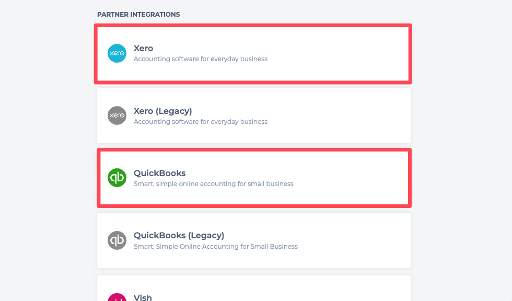Click the QuickBooks (Legacy) description text
Viewport: 512px width, 301px height.
[x=215, y=247]
